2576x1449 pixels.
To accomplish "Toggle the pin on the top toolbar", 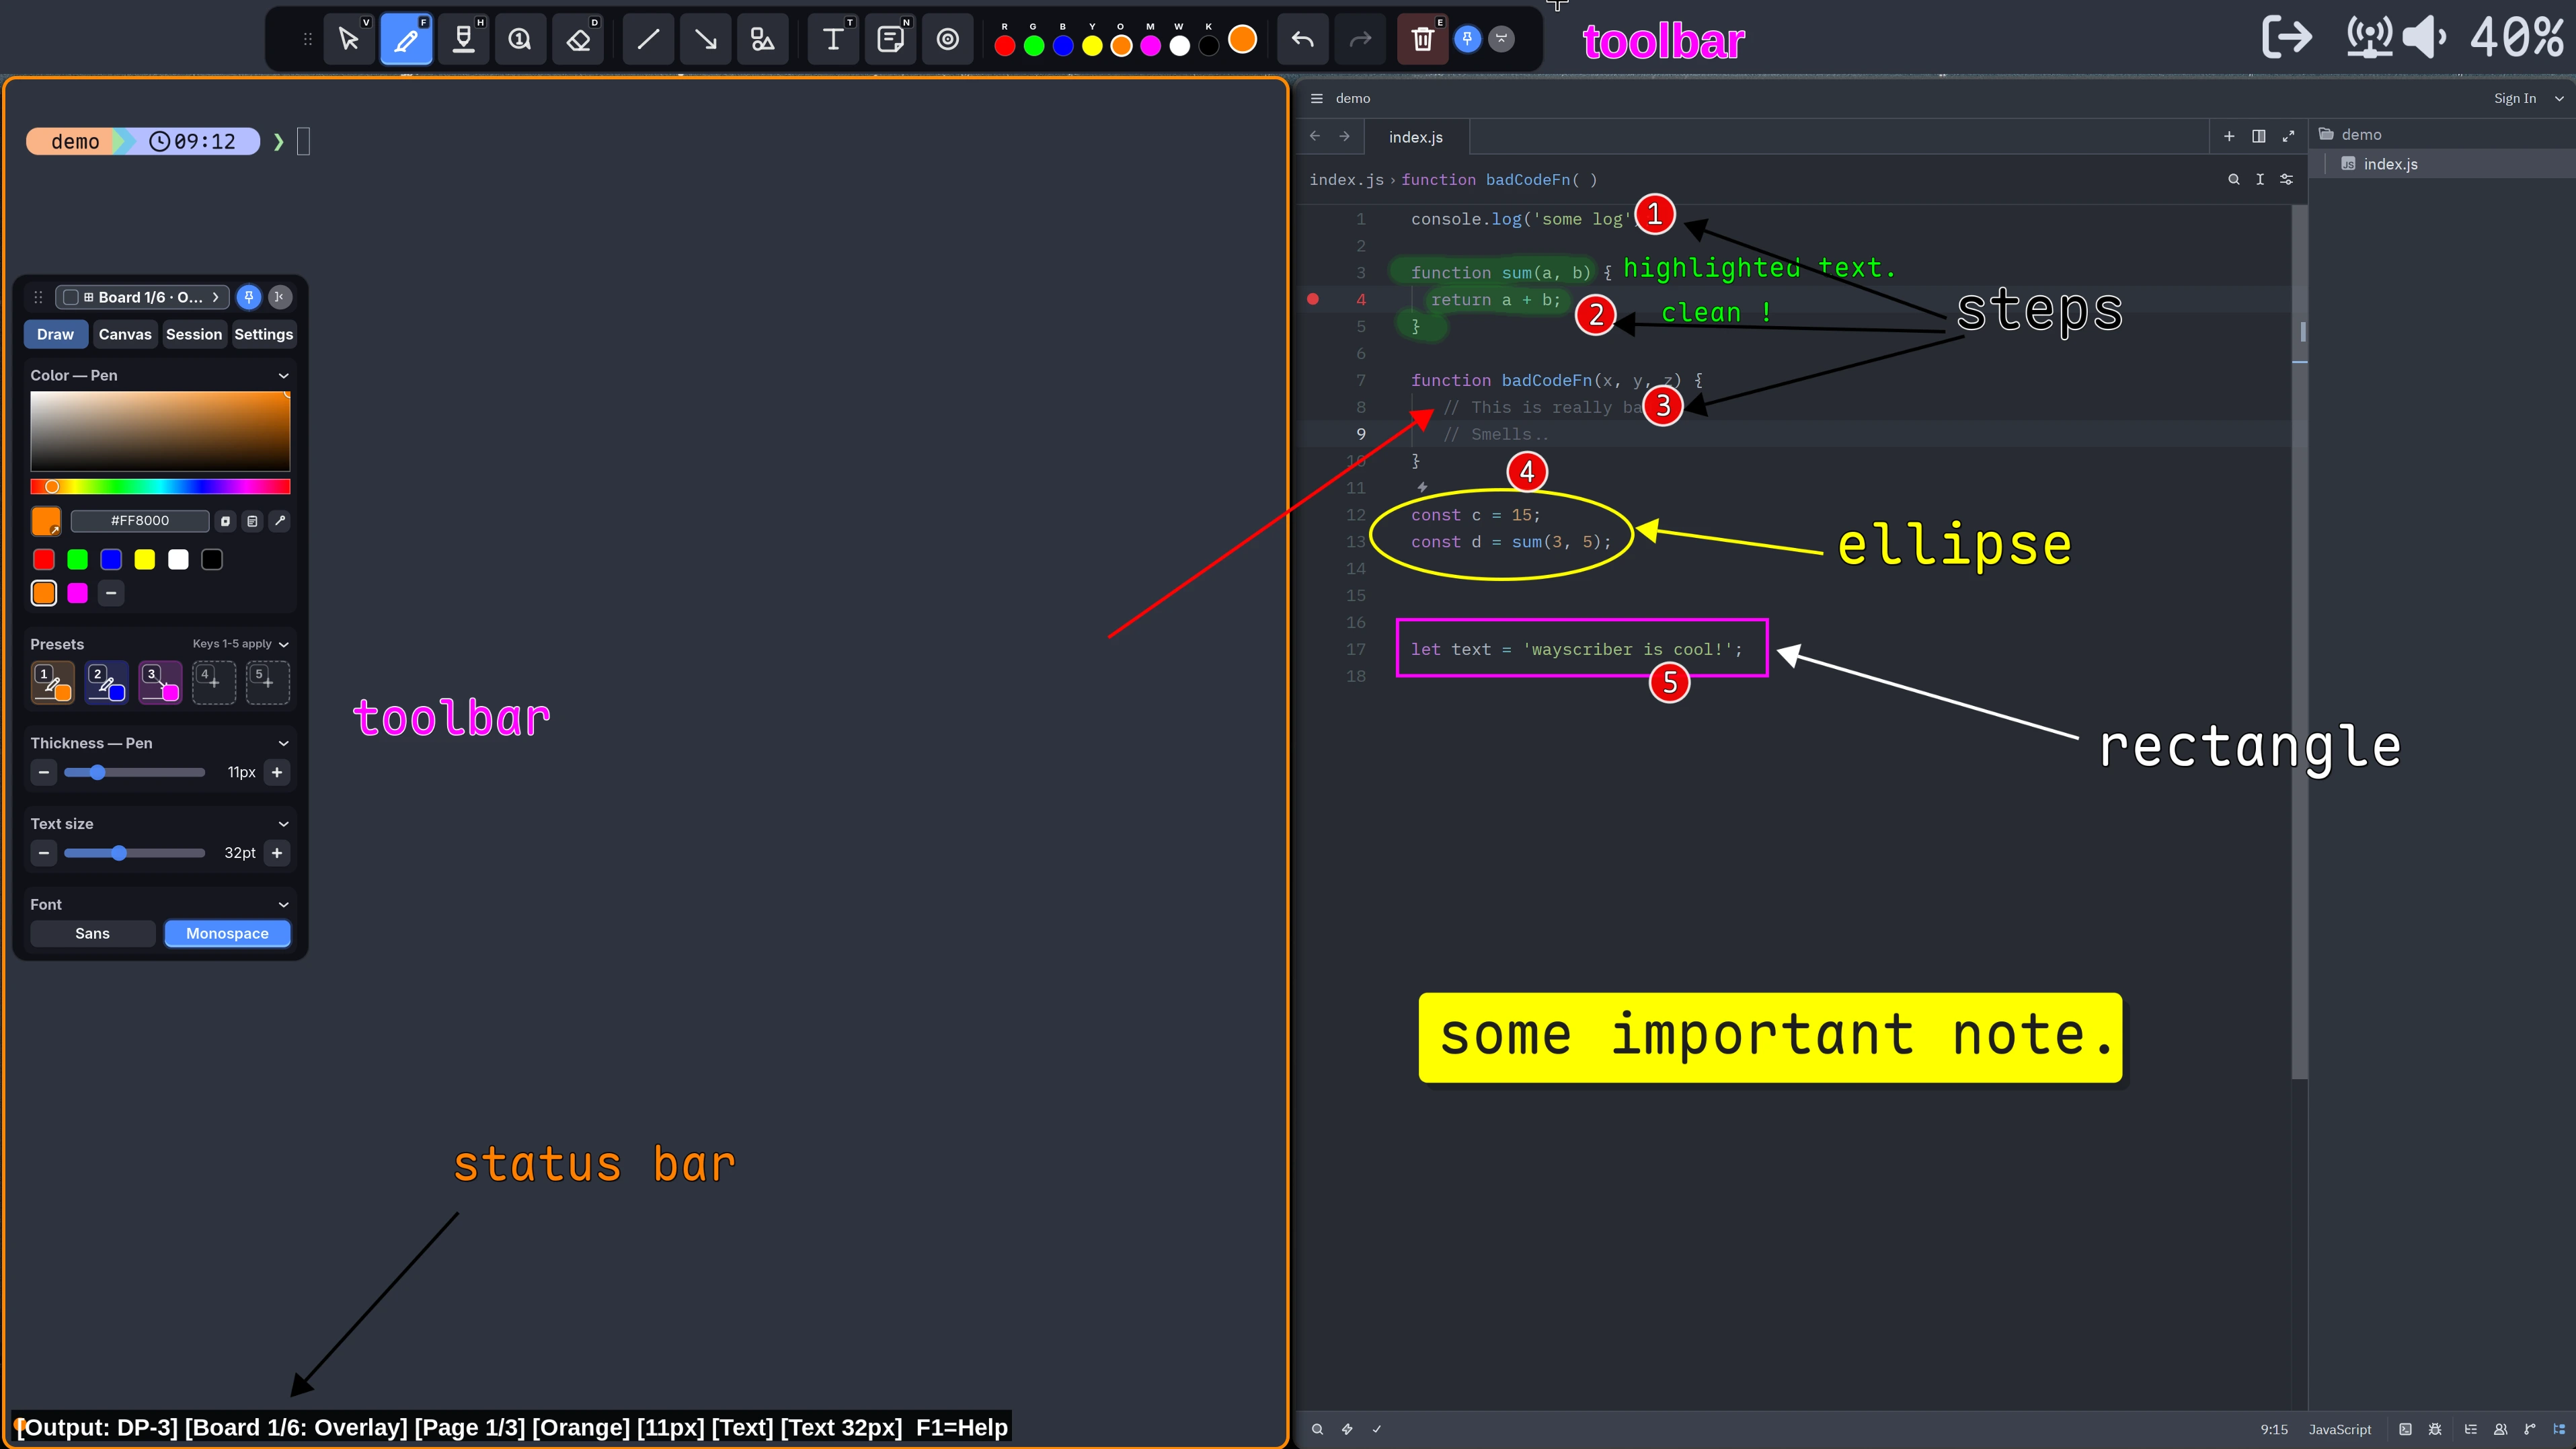I will click(1467, 39).
